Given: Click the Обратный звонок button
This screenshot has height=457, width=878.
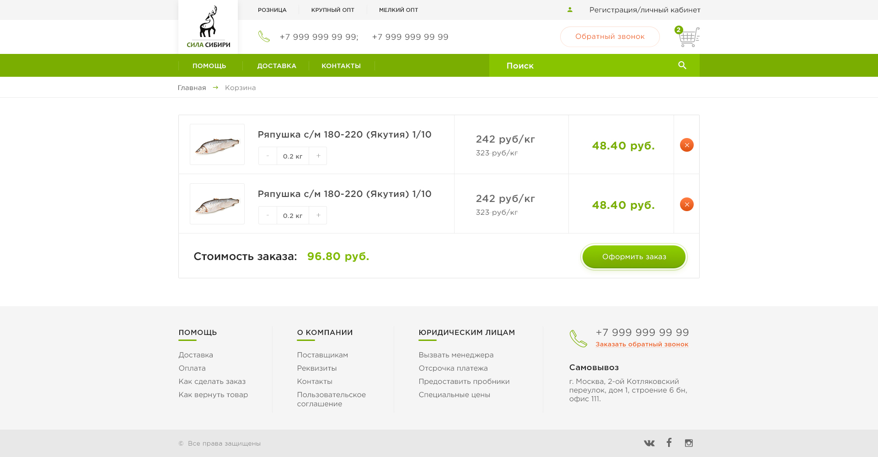Looking at the screenshot, I should click(610, 37).
